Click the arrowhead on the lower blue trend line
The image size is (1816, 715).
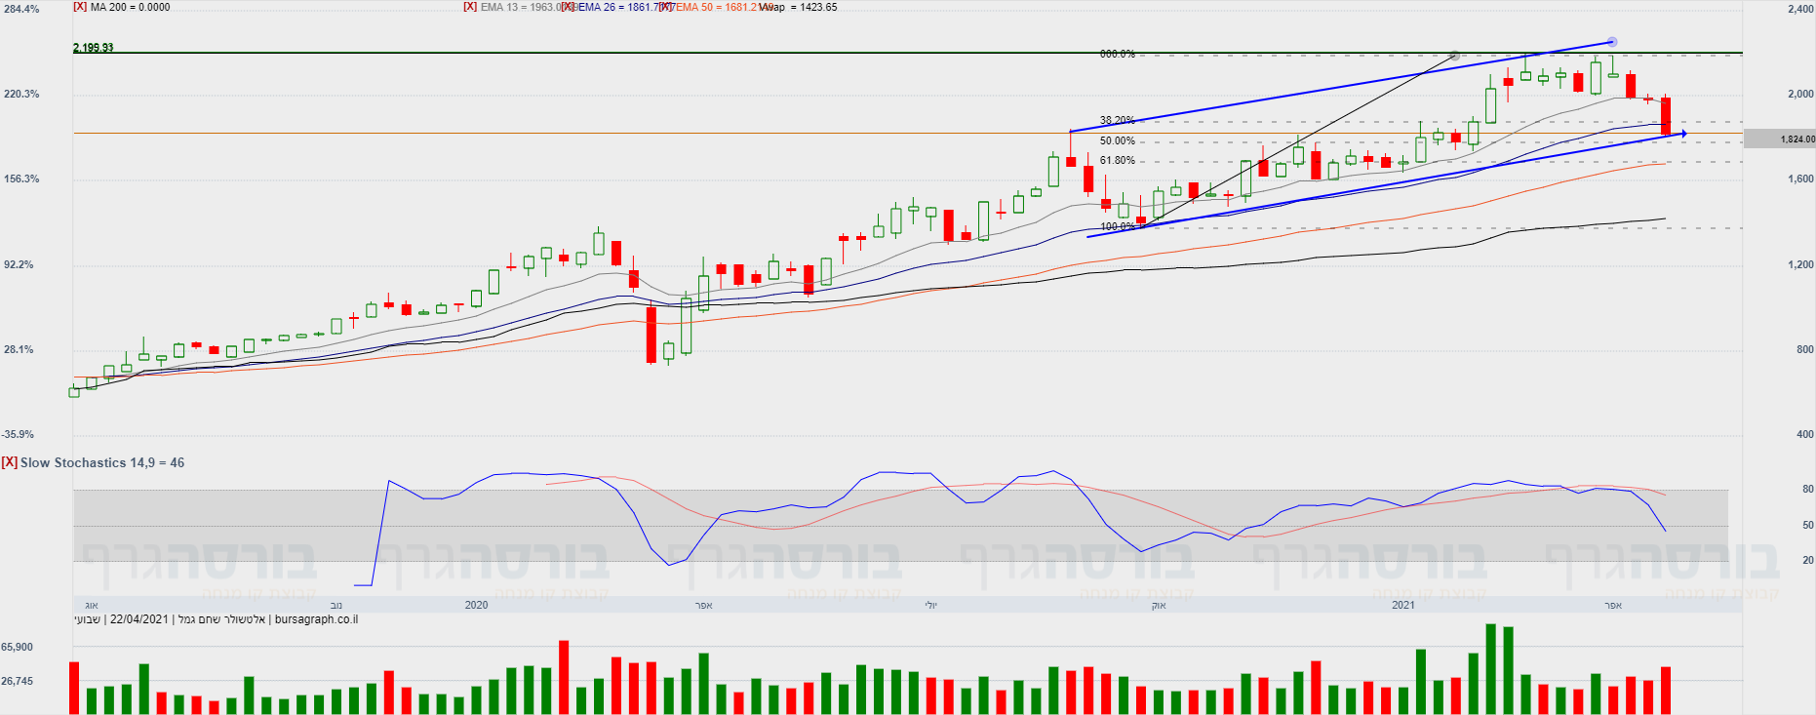tap(1683, 134)
